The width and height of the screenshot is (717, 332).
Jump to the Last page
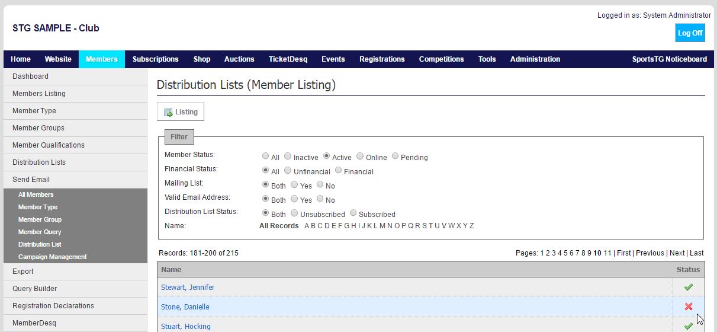click(697, 253)
